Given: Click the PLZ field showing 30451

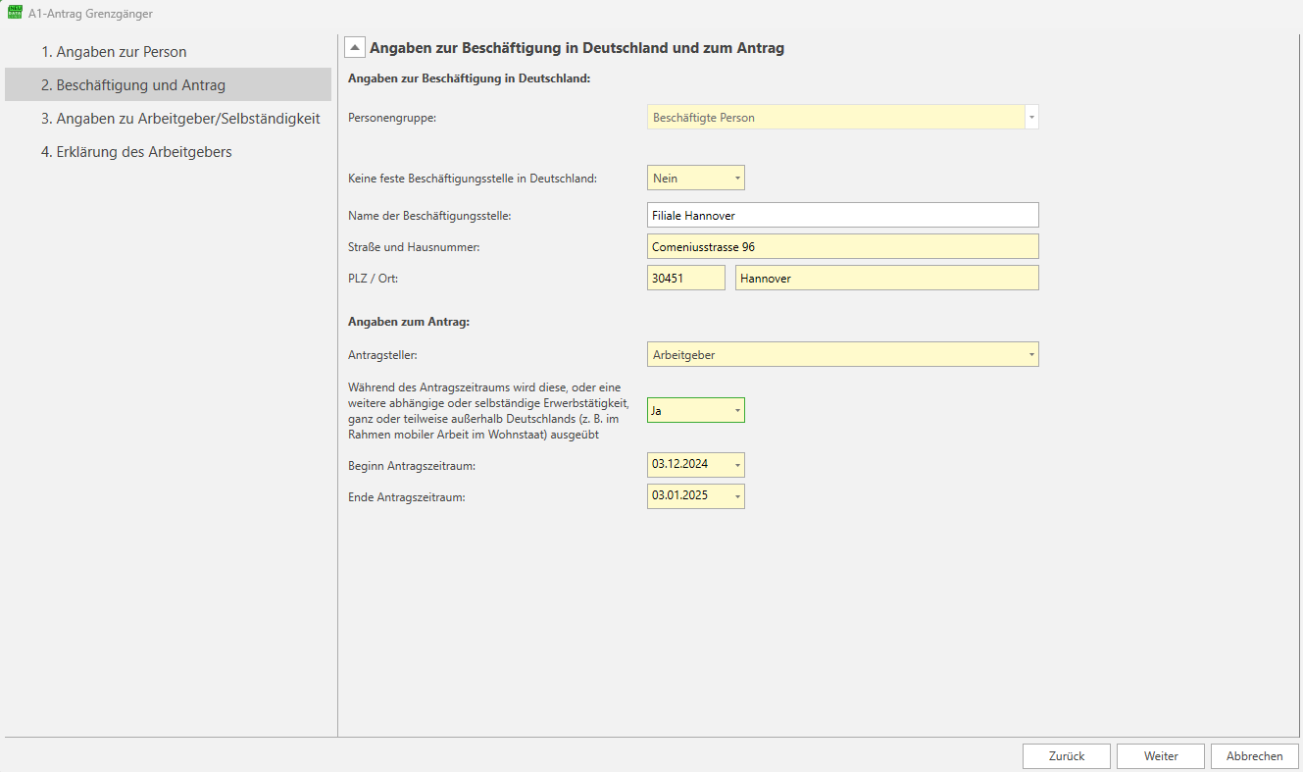Looking at the screenshot, I should tap(685, 279).
